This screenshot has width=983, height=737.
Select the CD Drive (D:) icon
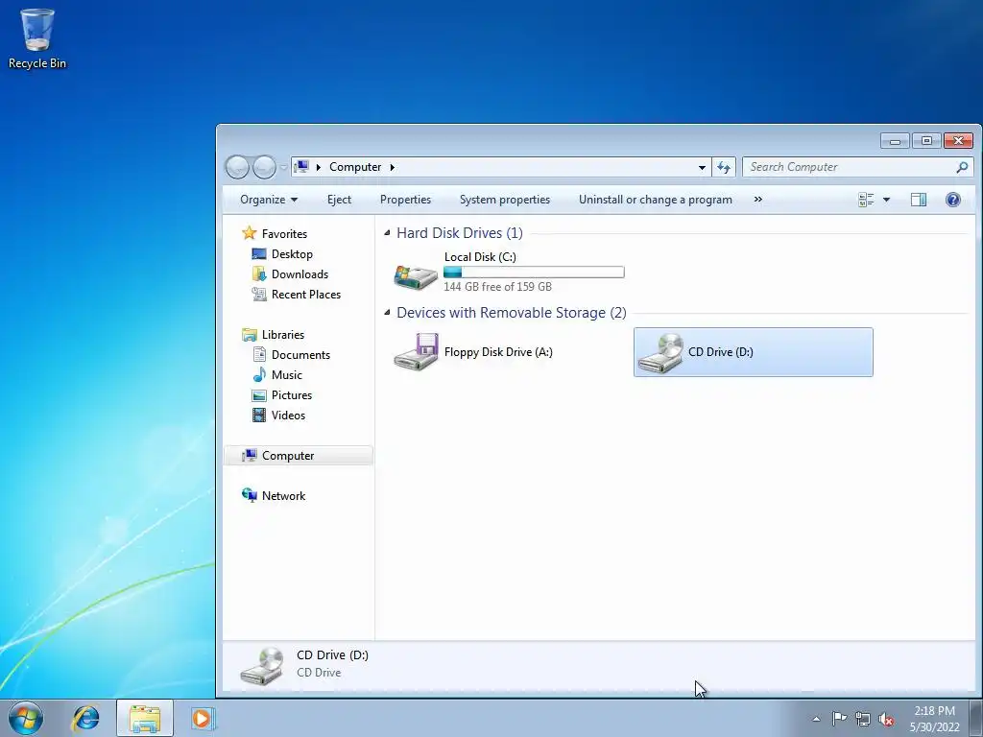659,353
